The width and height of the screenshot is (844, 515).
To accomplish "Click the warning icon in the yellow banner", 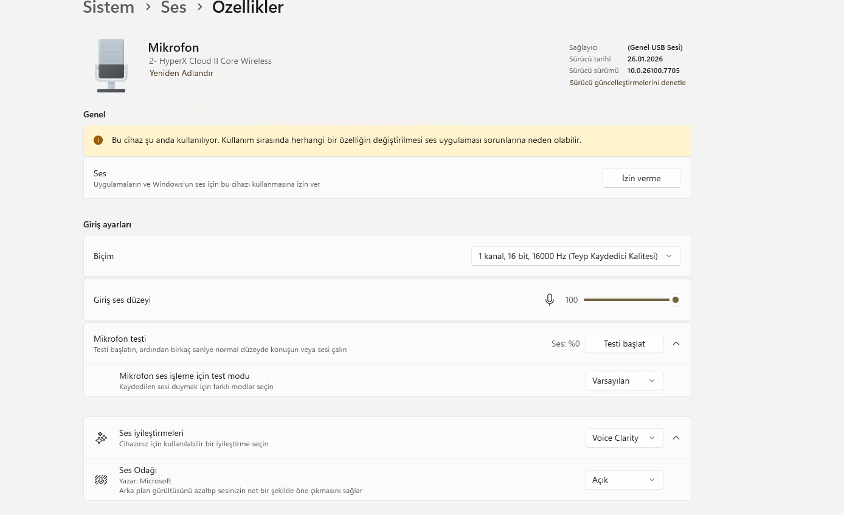I will point(99,140).
